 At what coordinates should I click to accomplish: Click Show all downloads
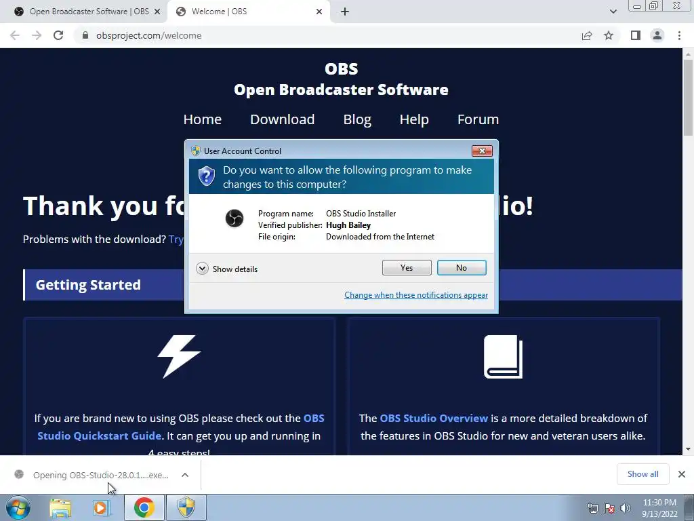642,474
